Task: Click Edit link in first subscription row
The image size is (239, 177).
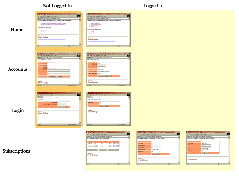Action: [x=114, y=144]
